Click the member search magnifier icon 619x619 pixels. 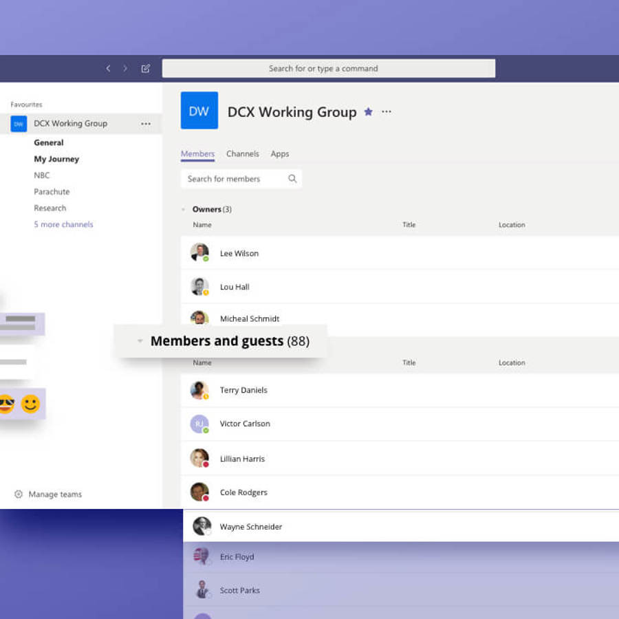[x=292, y=179]
